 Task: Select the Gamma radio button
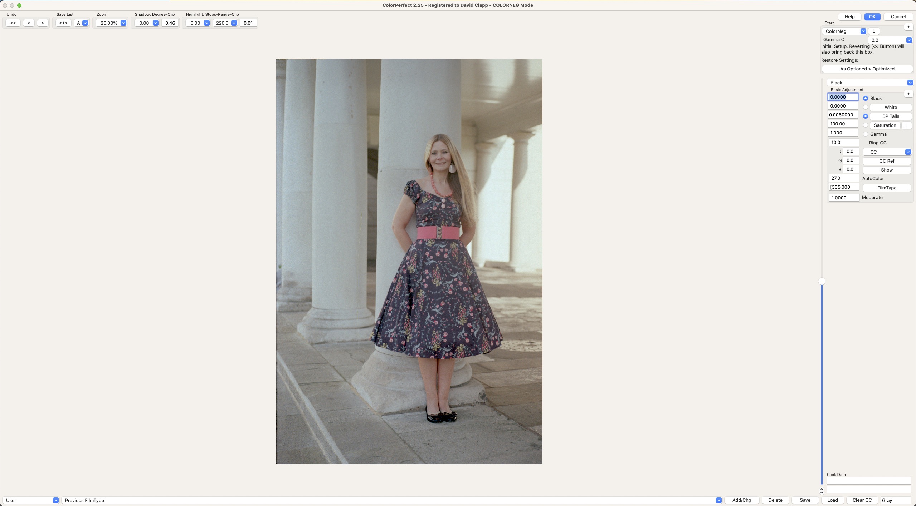coord(866,134)
